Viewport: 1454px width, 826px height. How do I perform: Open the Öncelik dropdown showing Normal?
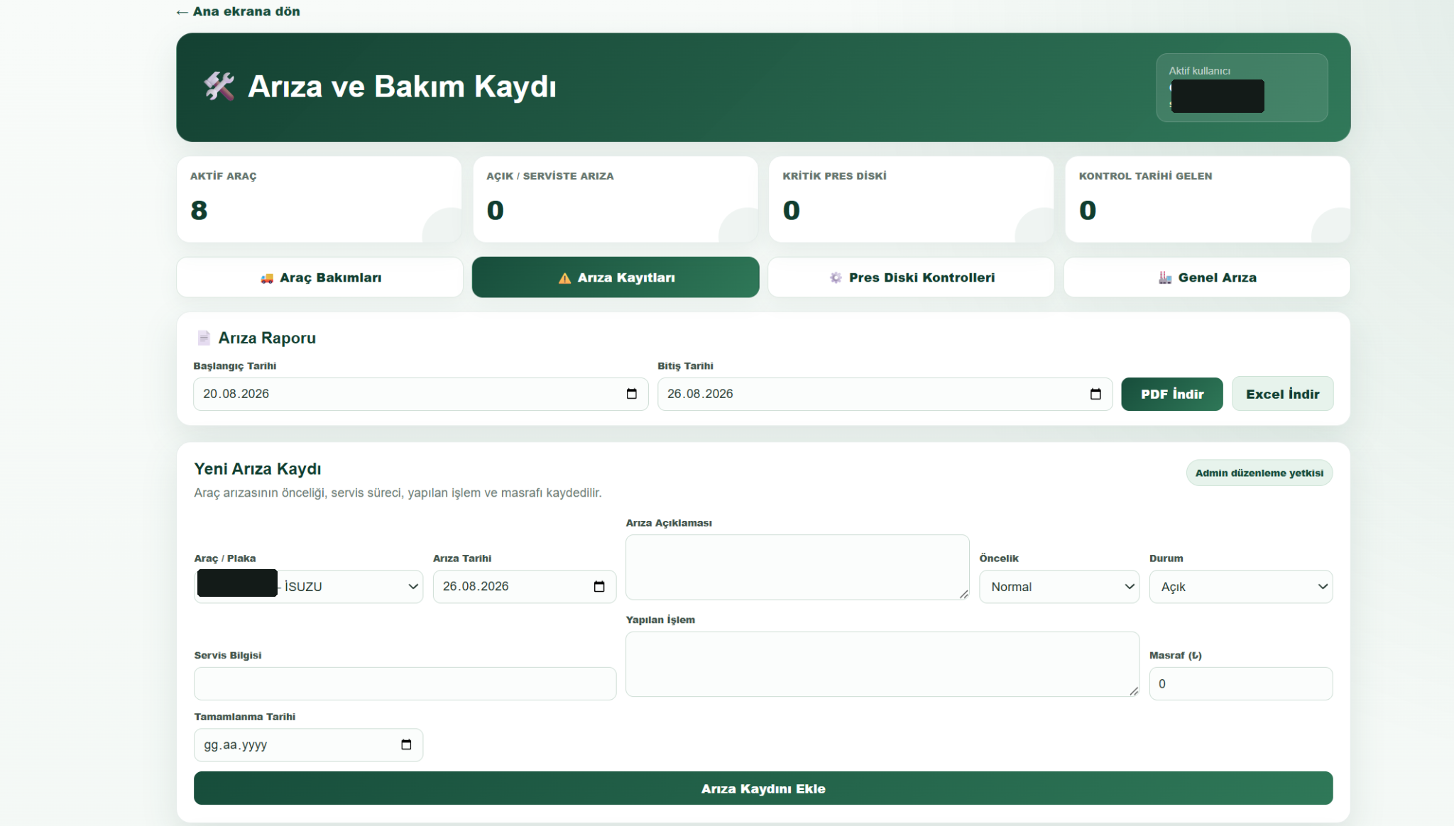(1059, 587)
